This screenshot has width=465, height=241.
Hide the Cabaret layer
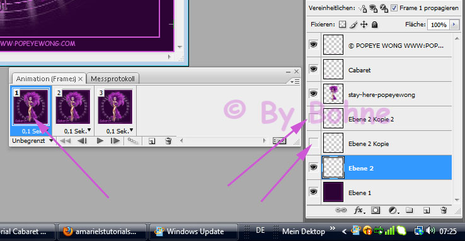click(x=313, y=69)
